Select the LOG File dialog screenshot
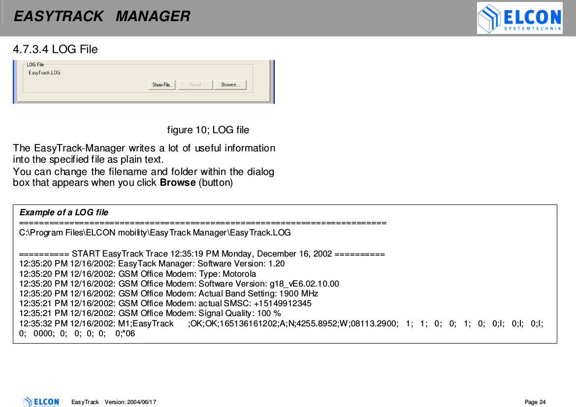The width and height of the screenshot is (576, 407). (143, 81)
